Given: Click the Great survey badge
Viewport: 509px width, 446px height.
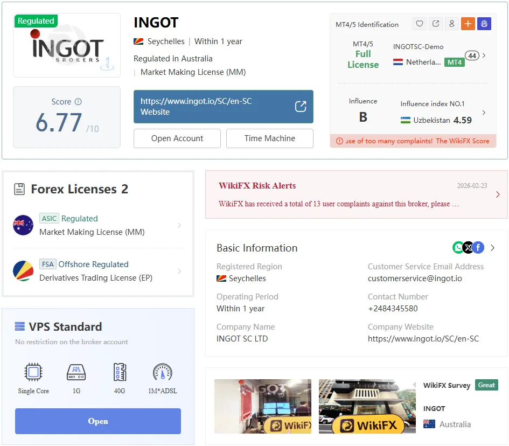Looking at the screenshot, I should [x=486, y=385].
